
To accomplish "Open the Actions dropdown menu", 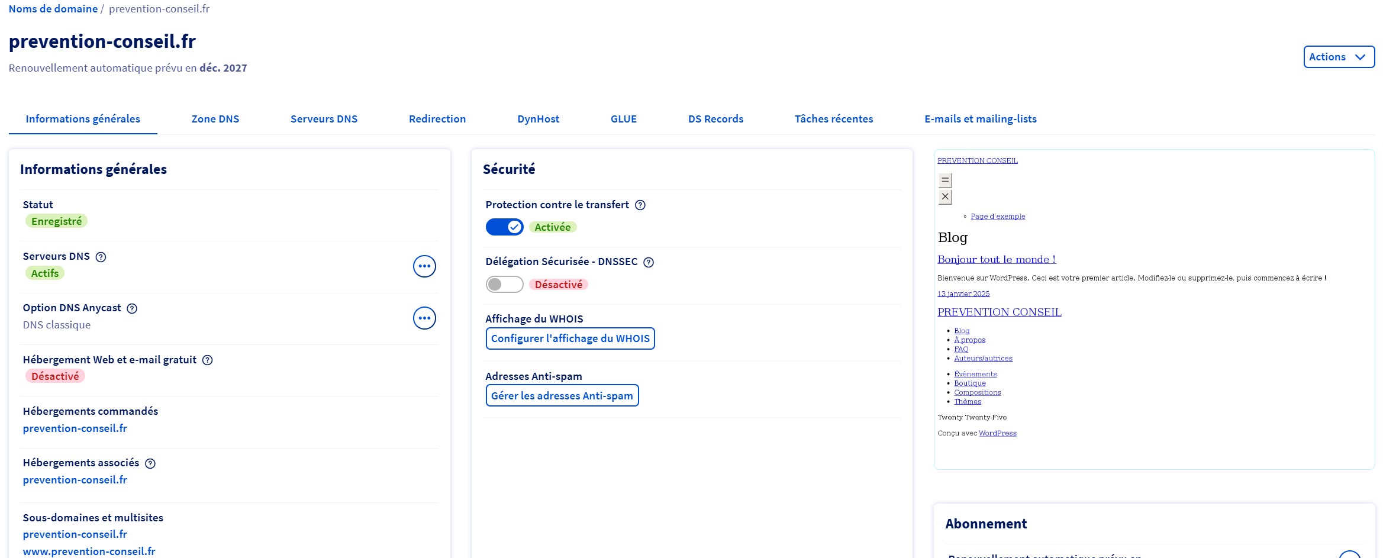I will (x=1339, y=57).
